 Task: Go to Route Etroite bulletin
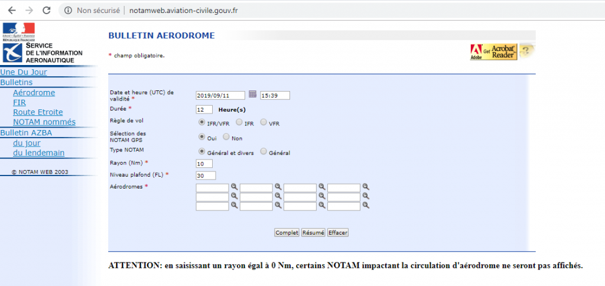click(x=38, y=112)
